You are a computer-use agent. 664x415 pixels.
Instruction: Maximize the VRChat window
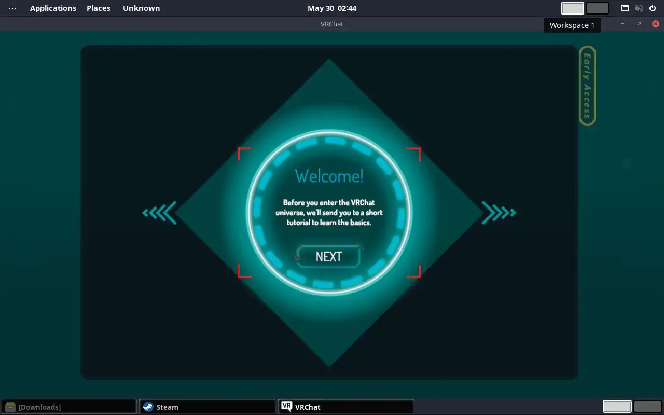639,24
